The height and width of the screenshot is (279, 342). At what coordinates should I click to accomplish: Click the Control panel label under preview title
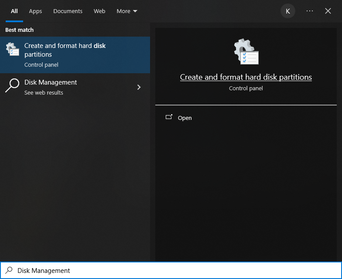point(246,88)
